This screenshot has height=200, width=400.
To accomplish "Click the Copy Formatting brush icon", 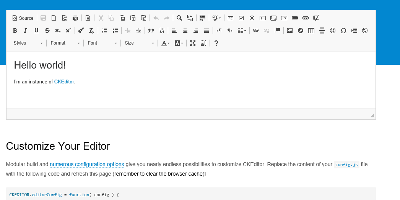I will coord(81,31).
